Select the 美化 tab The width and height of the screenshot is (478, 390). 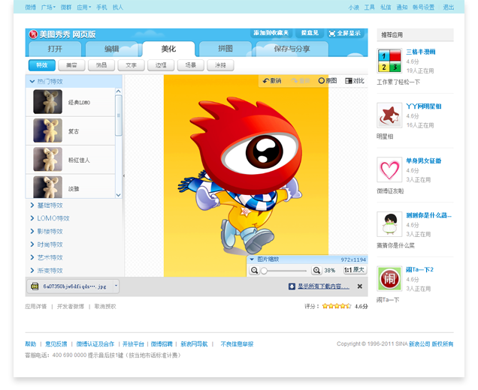click(168, 49)
